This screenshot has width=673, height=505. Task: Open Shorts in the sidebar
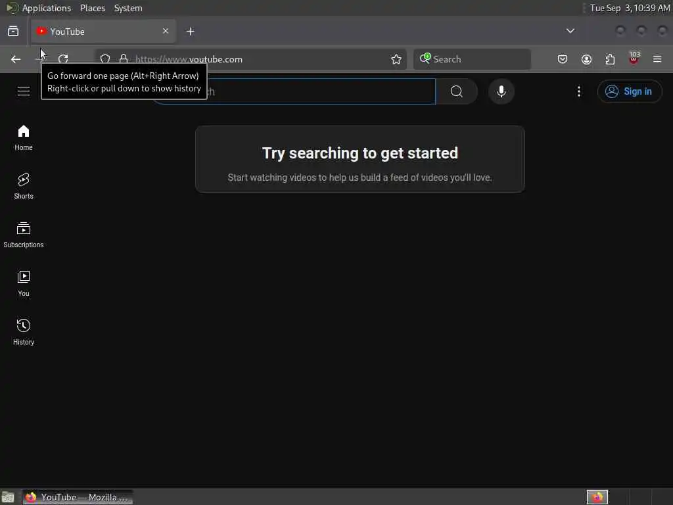[24, 186]
